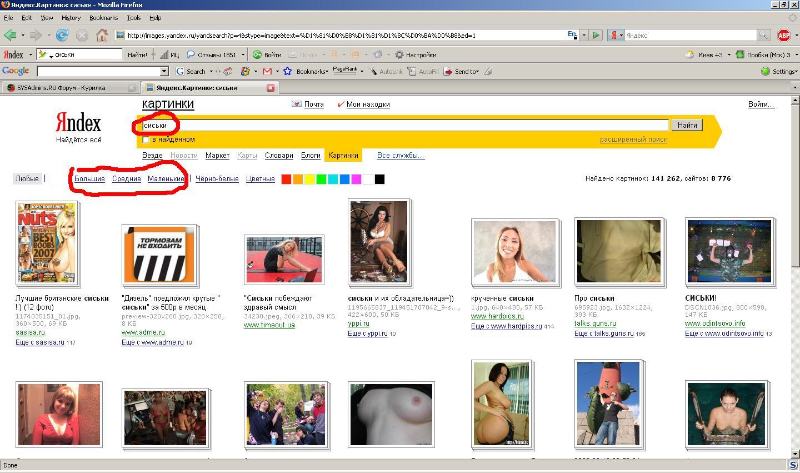Open the Google toolbar search box dropdown
The width and height of the screenshot is (800, 473).
click(x=164, y=71)
